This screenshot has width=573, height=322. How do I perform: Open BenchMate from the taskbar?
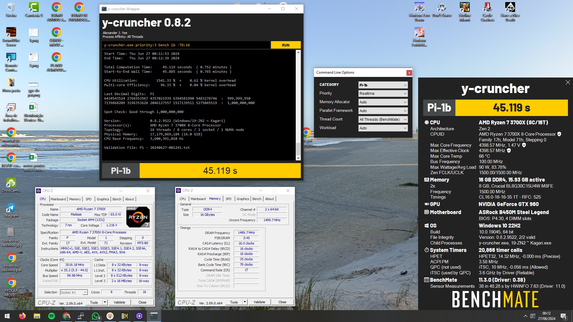pos(125,316)
